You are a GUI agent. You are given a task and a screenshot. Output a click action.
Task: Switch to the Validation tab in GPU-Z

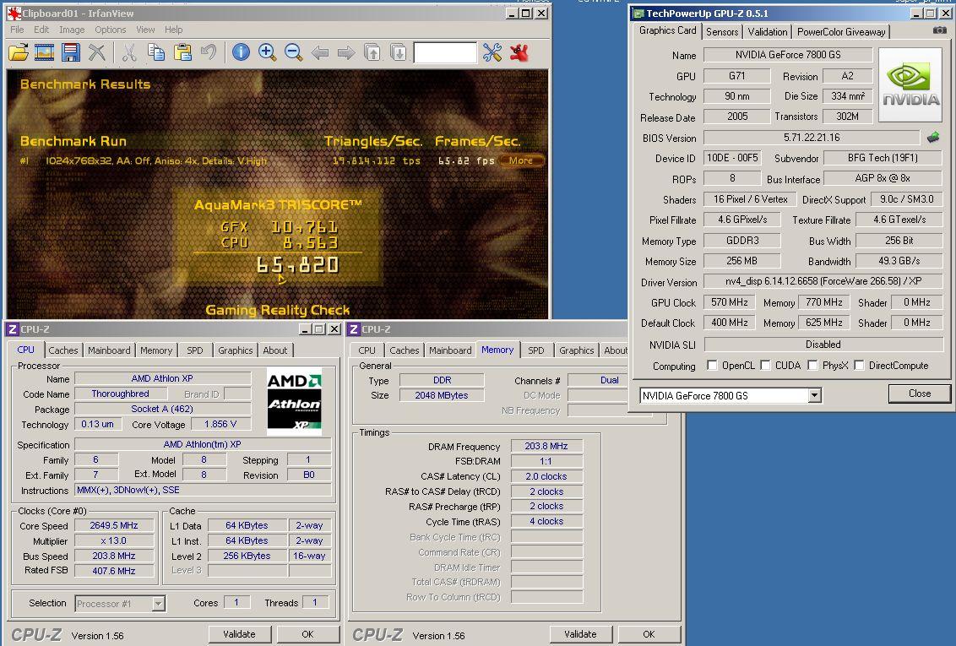click(x=767, y=32)
